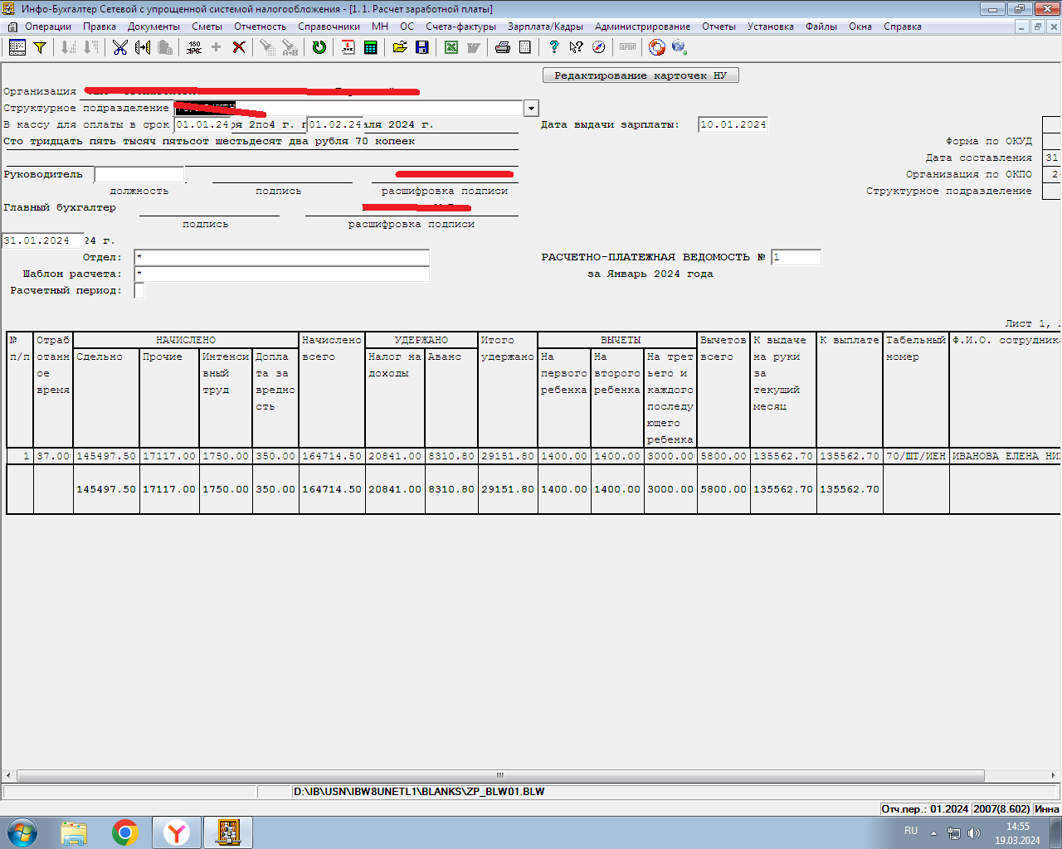Open the Справочники menu
The width and height of the screenshot is (1062, 849).
pyautogui.click(x=329, y=27)
